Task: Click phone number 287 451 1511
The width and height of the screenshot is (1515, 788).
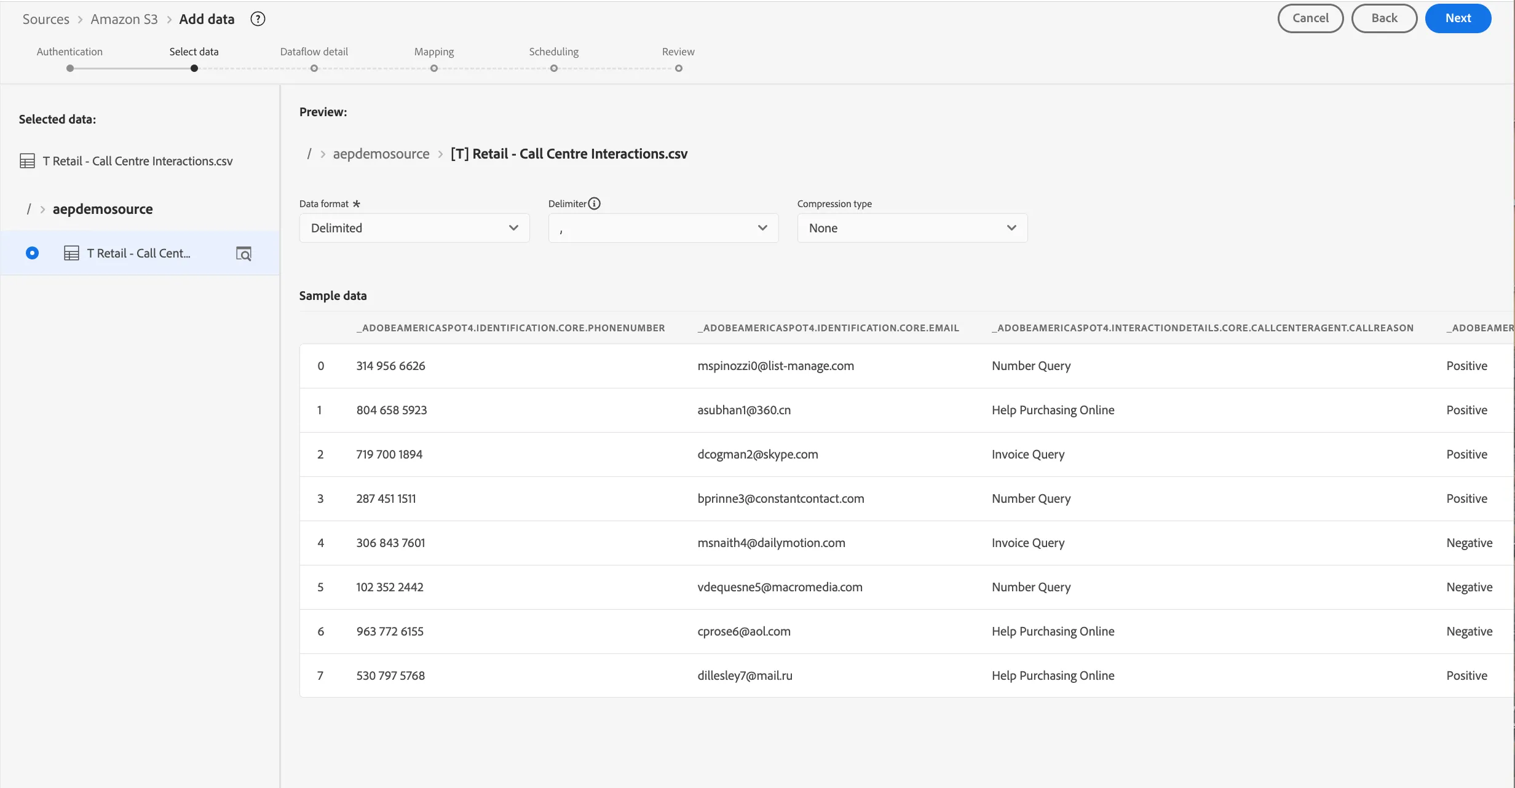Action: click(x=386, y=498)
